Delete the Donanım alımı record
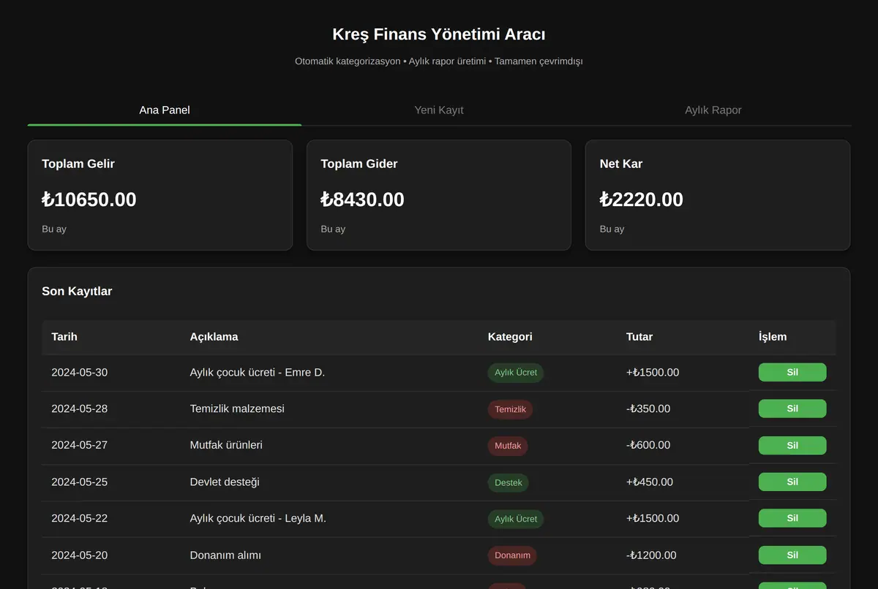 pyautogui.click(x=792, y=555)
